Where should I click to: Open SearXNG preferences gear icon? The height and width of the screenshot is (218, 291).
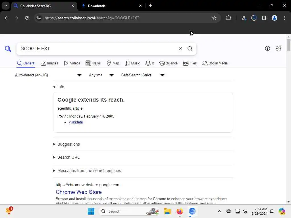pyautogui.click(x=278, y=48)
